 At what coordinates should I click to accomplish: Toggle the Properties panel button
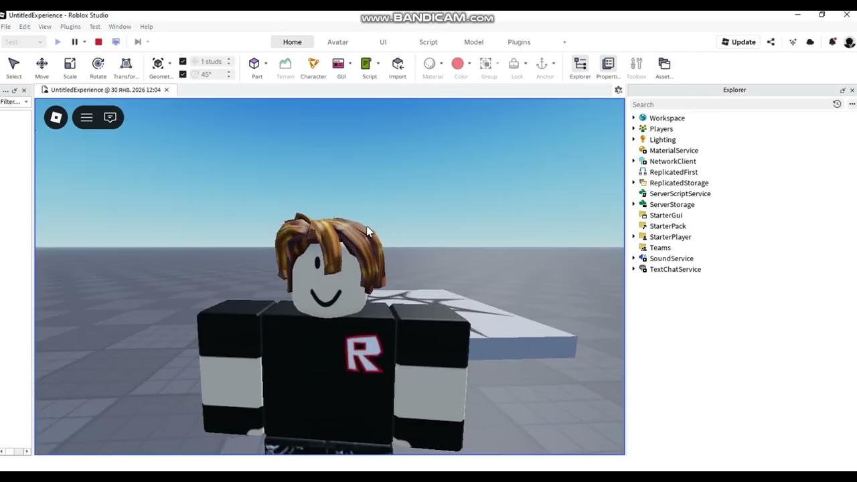click(x=608, y=68)
